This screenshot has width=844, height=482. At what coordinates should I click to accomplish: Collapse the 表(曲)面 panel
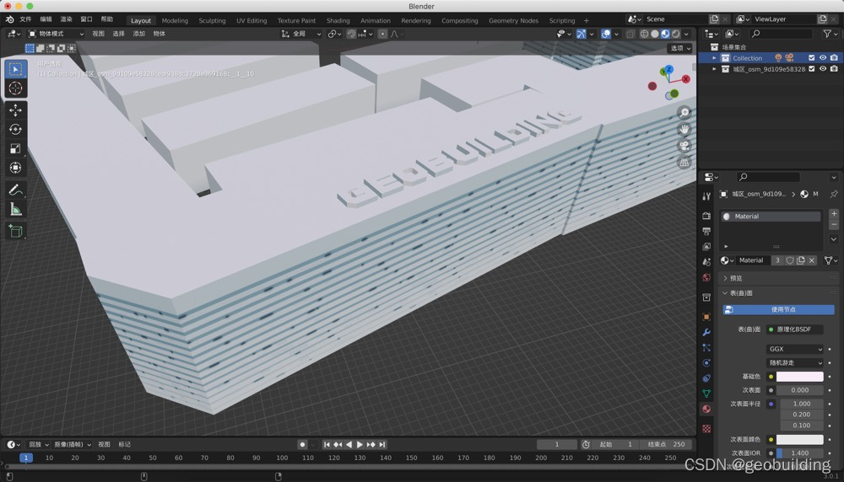coord(725,293)
